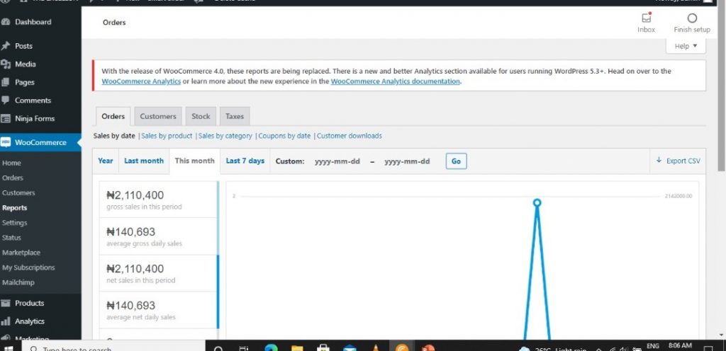Open the Coupons by date report
This screenshot has width=726, height=351.
pyautogui.click(x=284, y=136)
